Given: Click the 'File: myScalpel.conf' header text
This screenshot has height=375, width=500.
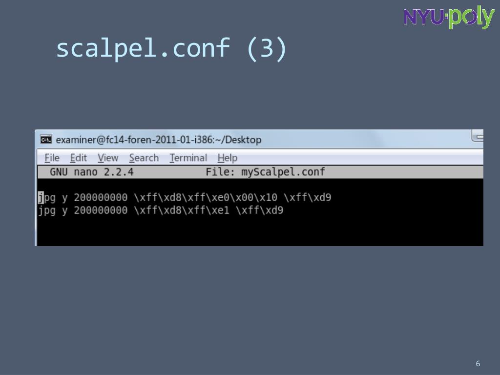Looking at the screenshot, I should (x=265, y=172).
